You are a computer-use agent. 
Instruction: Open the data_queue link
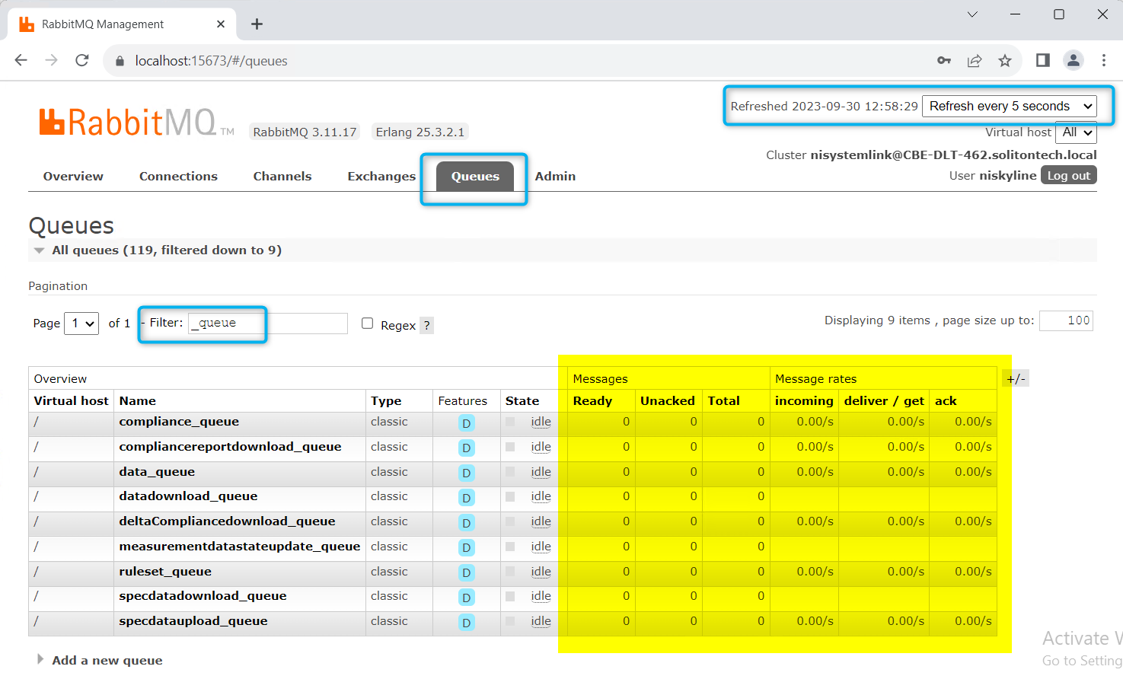click(157, 472)
